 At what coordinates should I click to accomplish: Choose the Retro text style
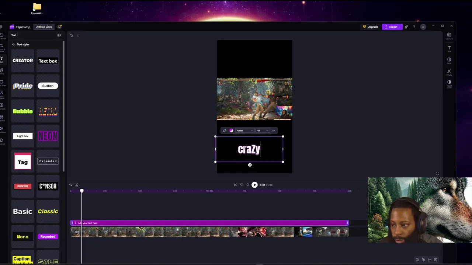point(48,111)
